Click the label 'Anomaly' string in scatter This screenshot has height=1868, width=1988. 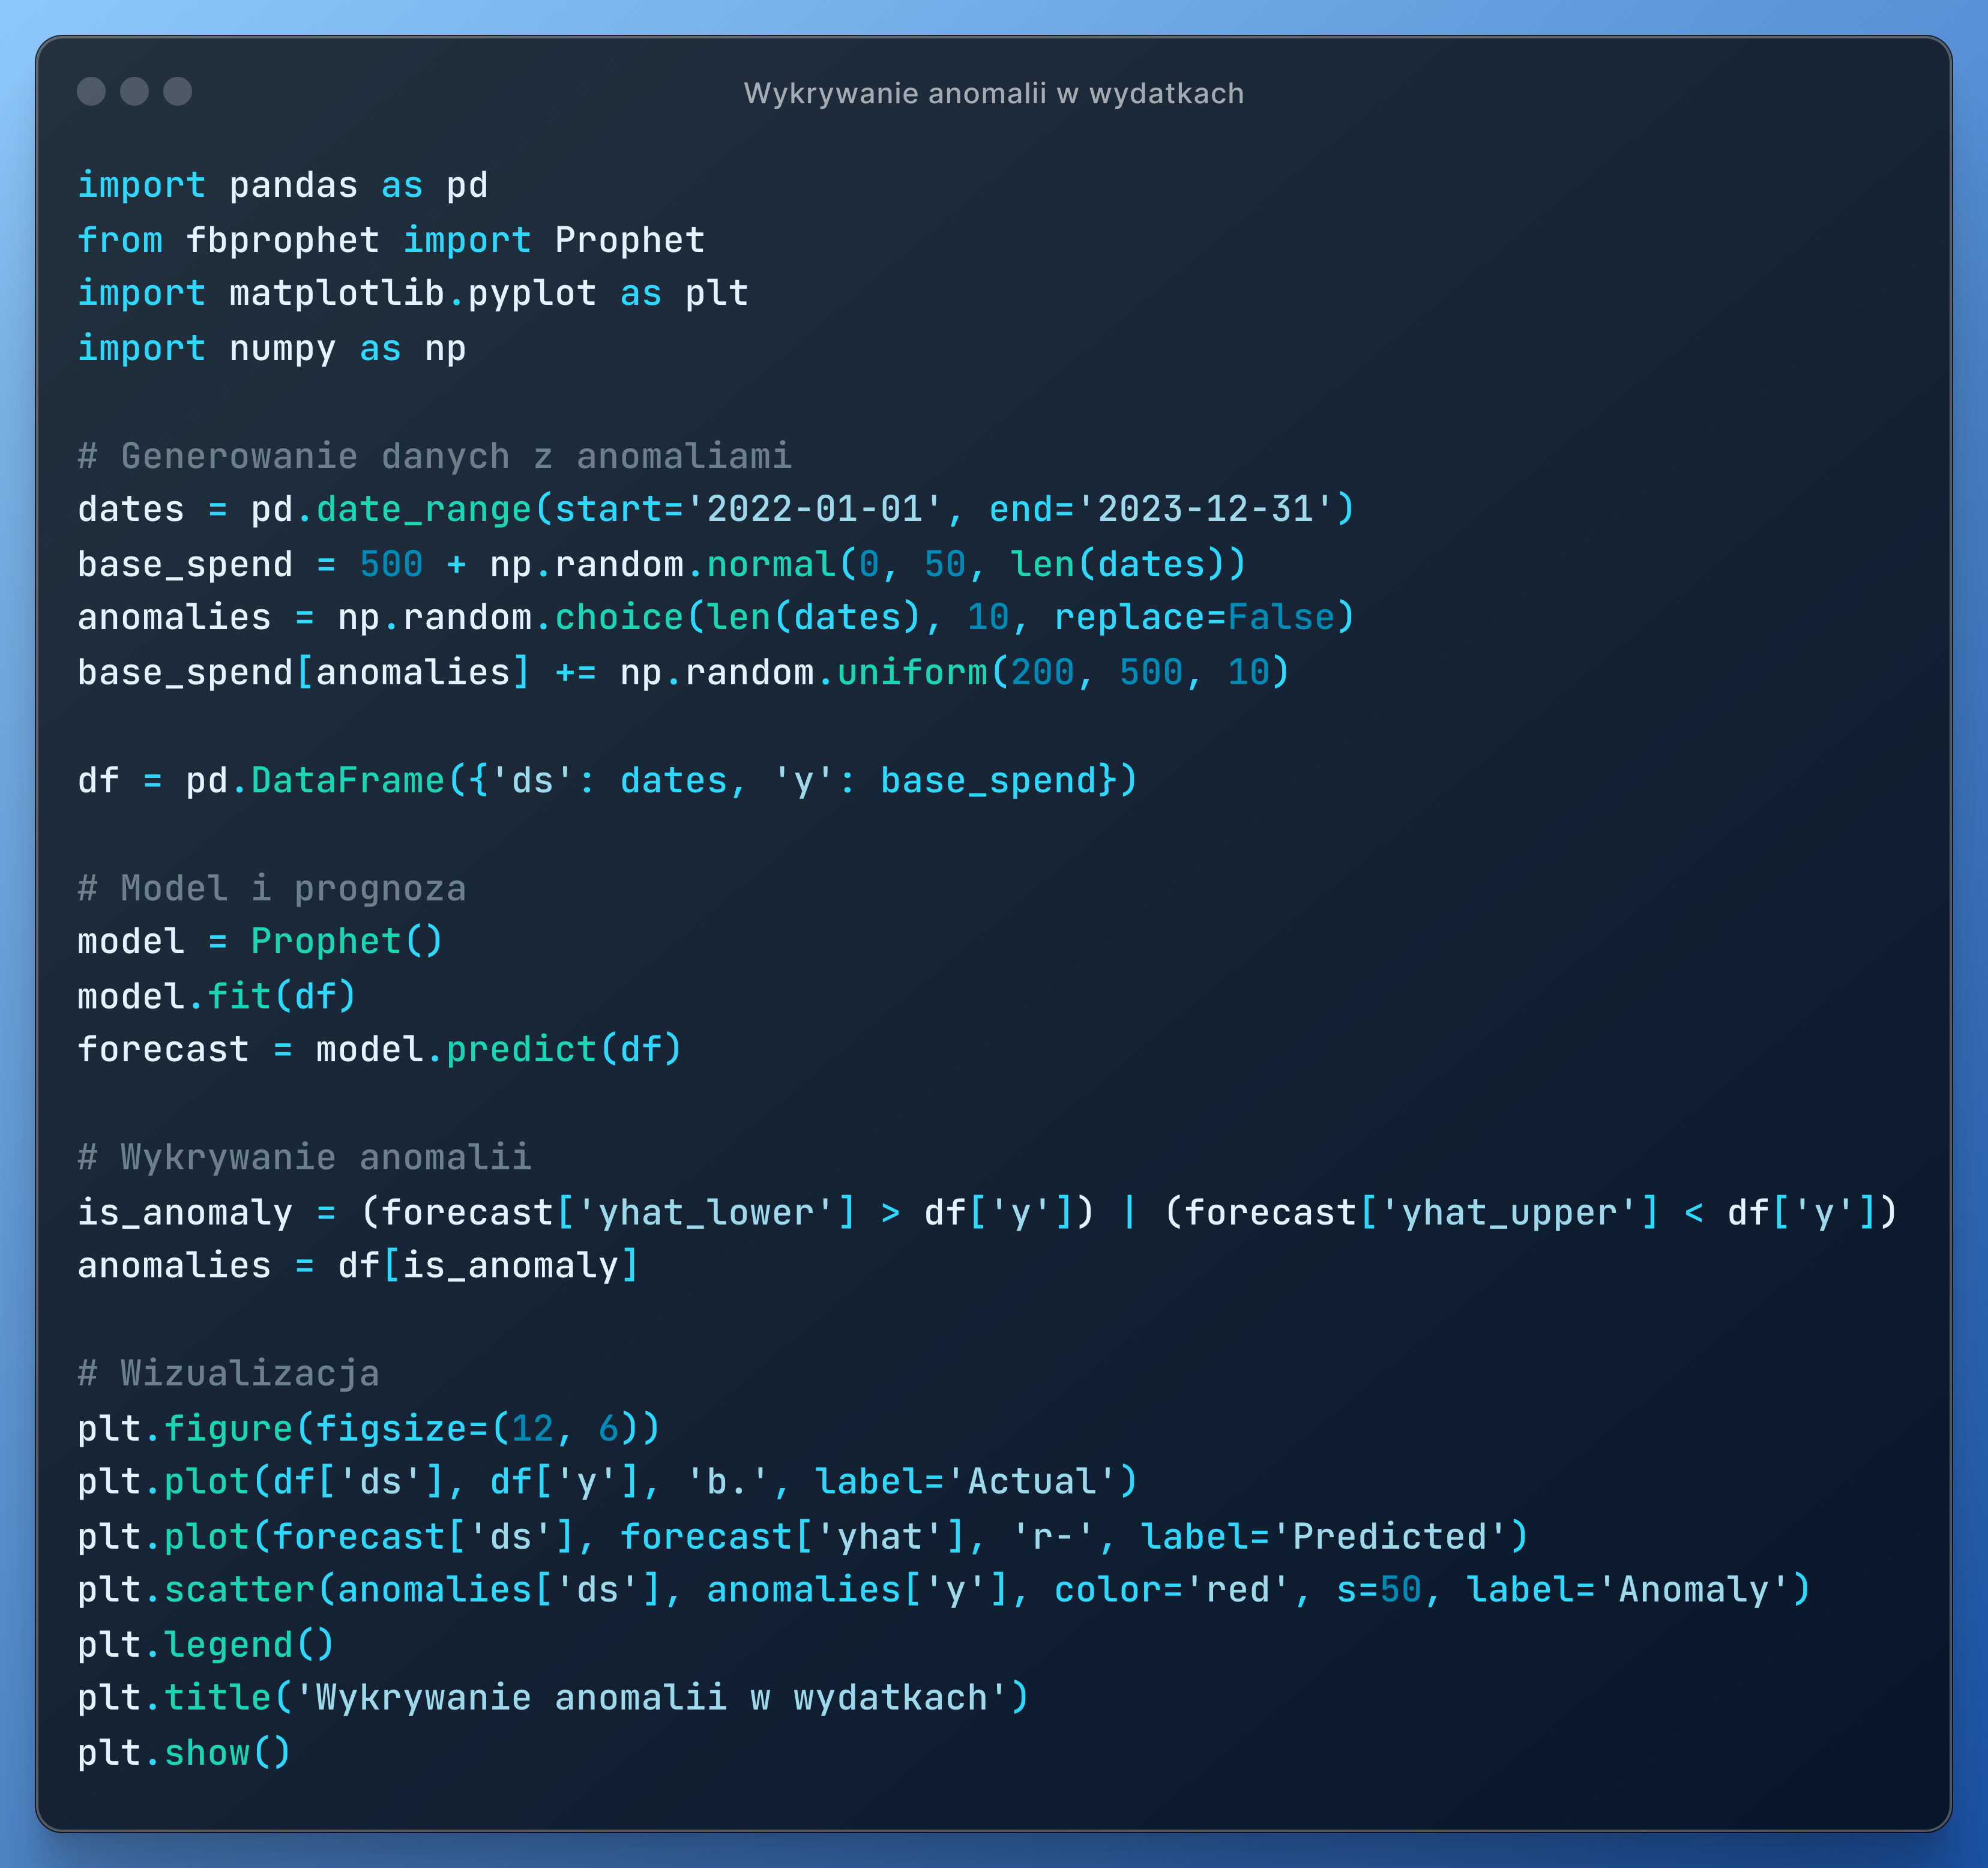click(1693, 1589)
